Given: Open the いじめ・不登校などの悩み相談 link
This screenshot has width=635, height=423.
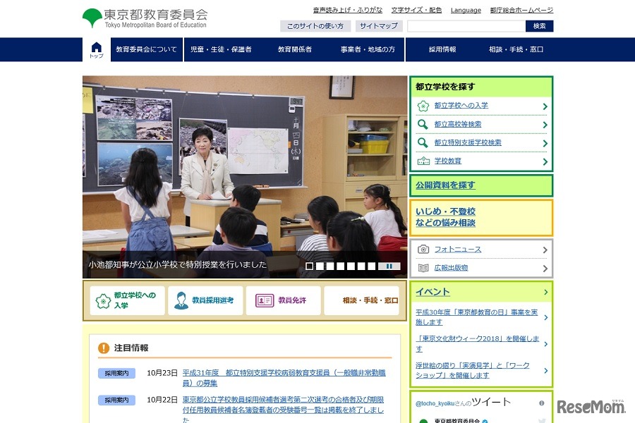Looking at the screenshot, I should click(446, 217).
